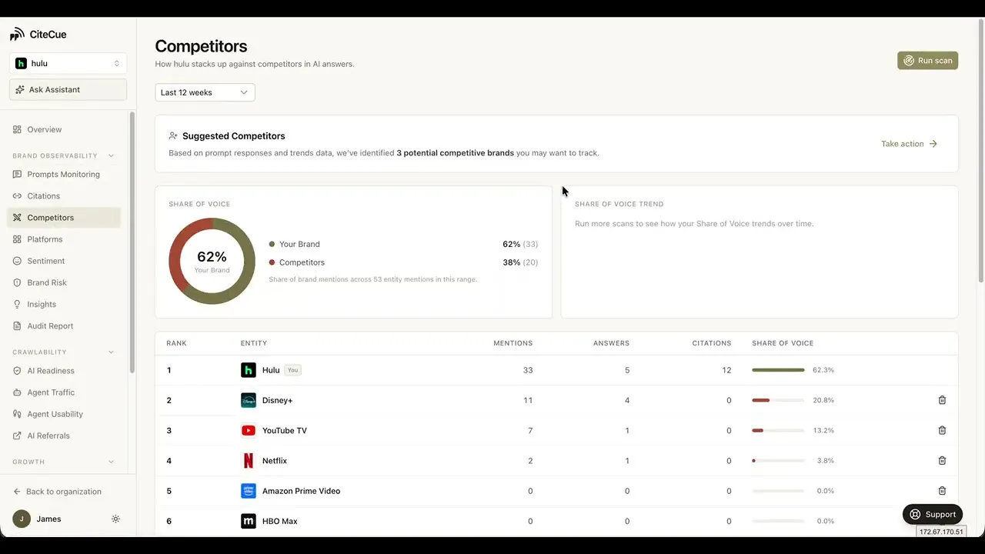Screen dimensions: 985x554
Task: Select Competitors in the sidebar
Action: click(63, 217)
